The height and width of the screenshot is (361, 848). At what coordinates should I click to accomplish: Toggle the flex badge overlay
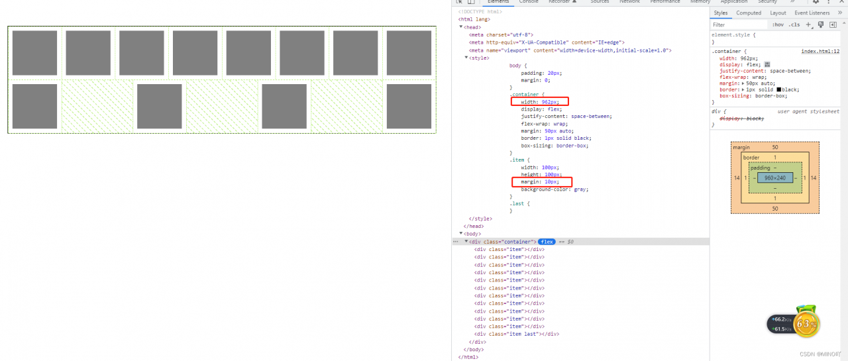[547, 242]
